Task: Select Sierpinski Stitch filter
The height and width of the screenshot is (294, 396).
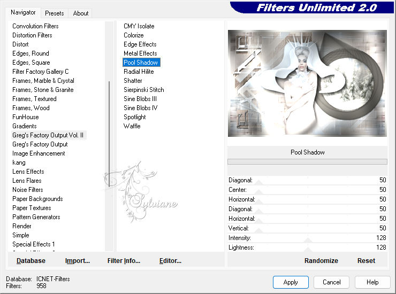Action: pyautogui.click(x=144, y=90)
